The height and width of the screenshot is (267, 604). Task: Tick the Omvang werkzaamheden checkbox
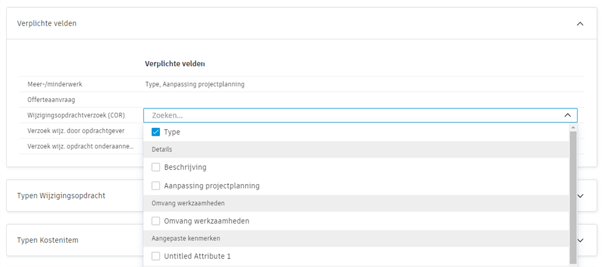[156, 221]
